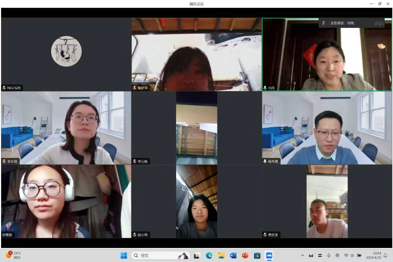This screenshot has width=393, height=262.
Task: Click the muted mic icon beside 辛云枫
Action: pyautogui.click(x=134, y=161)
